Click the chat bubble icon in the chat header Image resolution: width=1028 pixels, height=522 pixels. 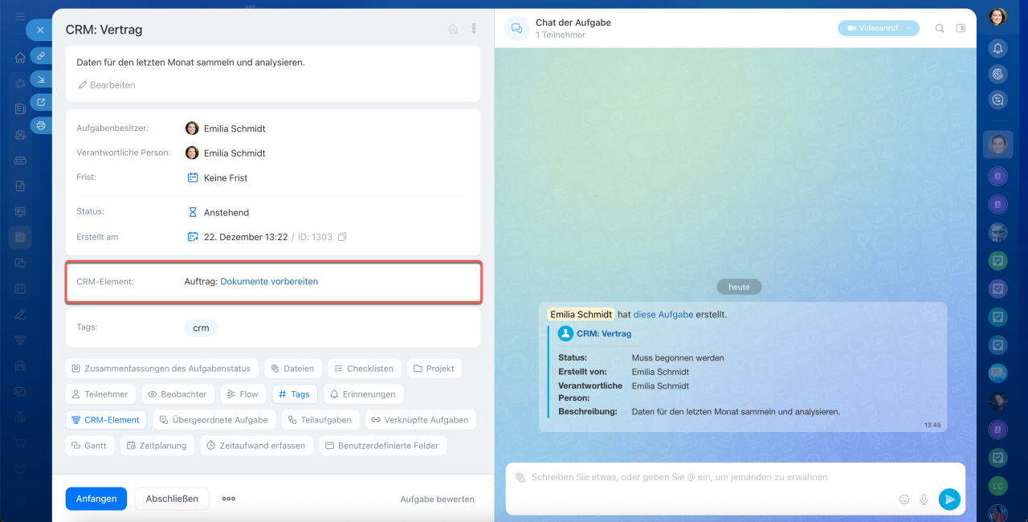[x=516, y=28]
